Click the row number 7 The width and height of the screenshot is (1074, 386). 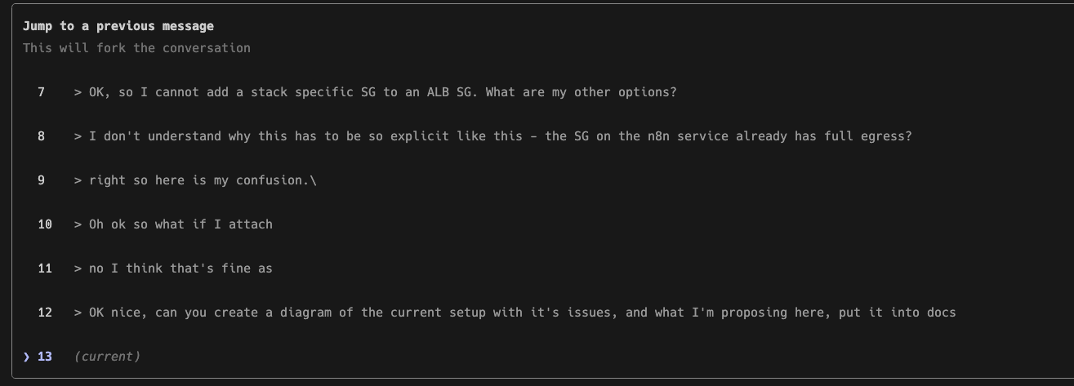pyautogui.click(x=42, y=92)
